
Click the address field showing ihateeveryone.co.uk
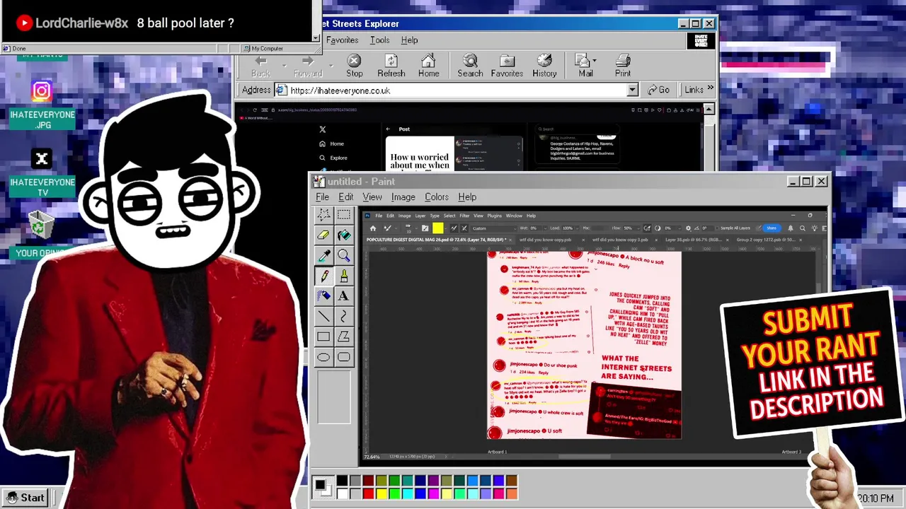tap(457, 90)
